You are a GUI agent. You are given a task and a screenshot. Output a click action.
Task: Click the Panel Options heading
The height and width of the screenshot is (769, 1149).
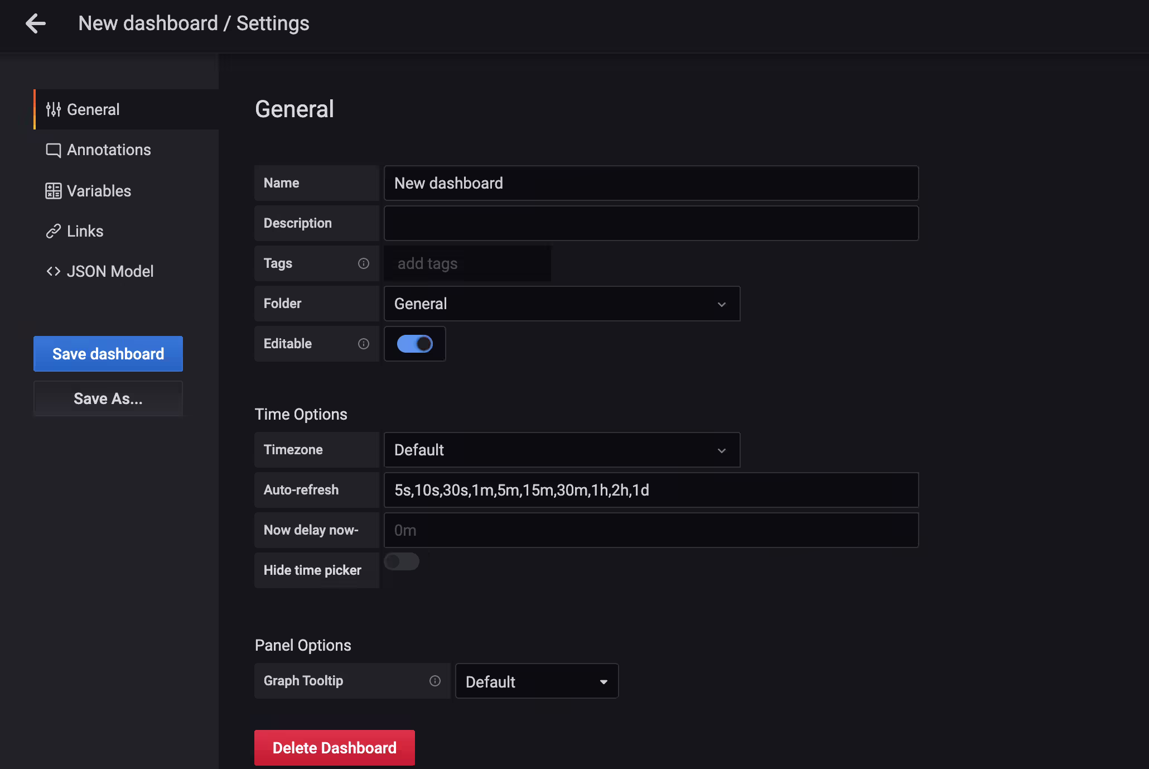pos(303,645)
